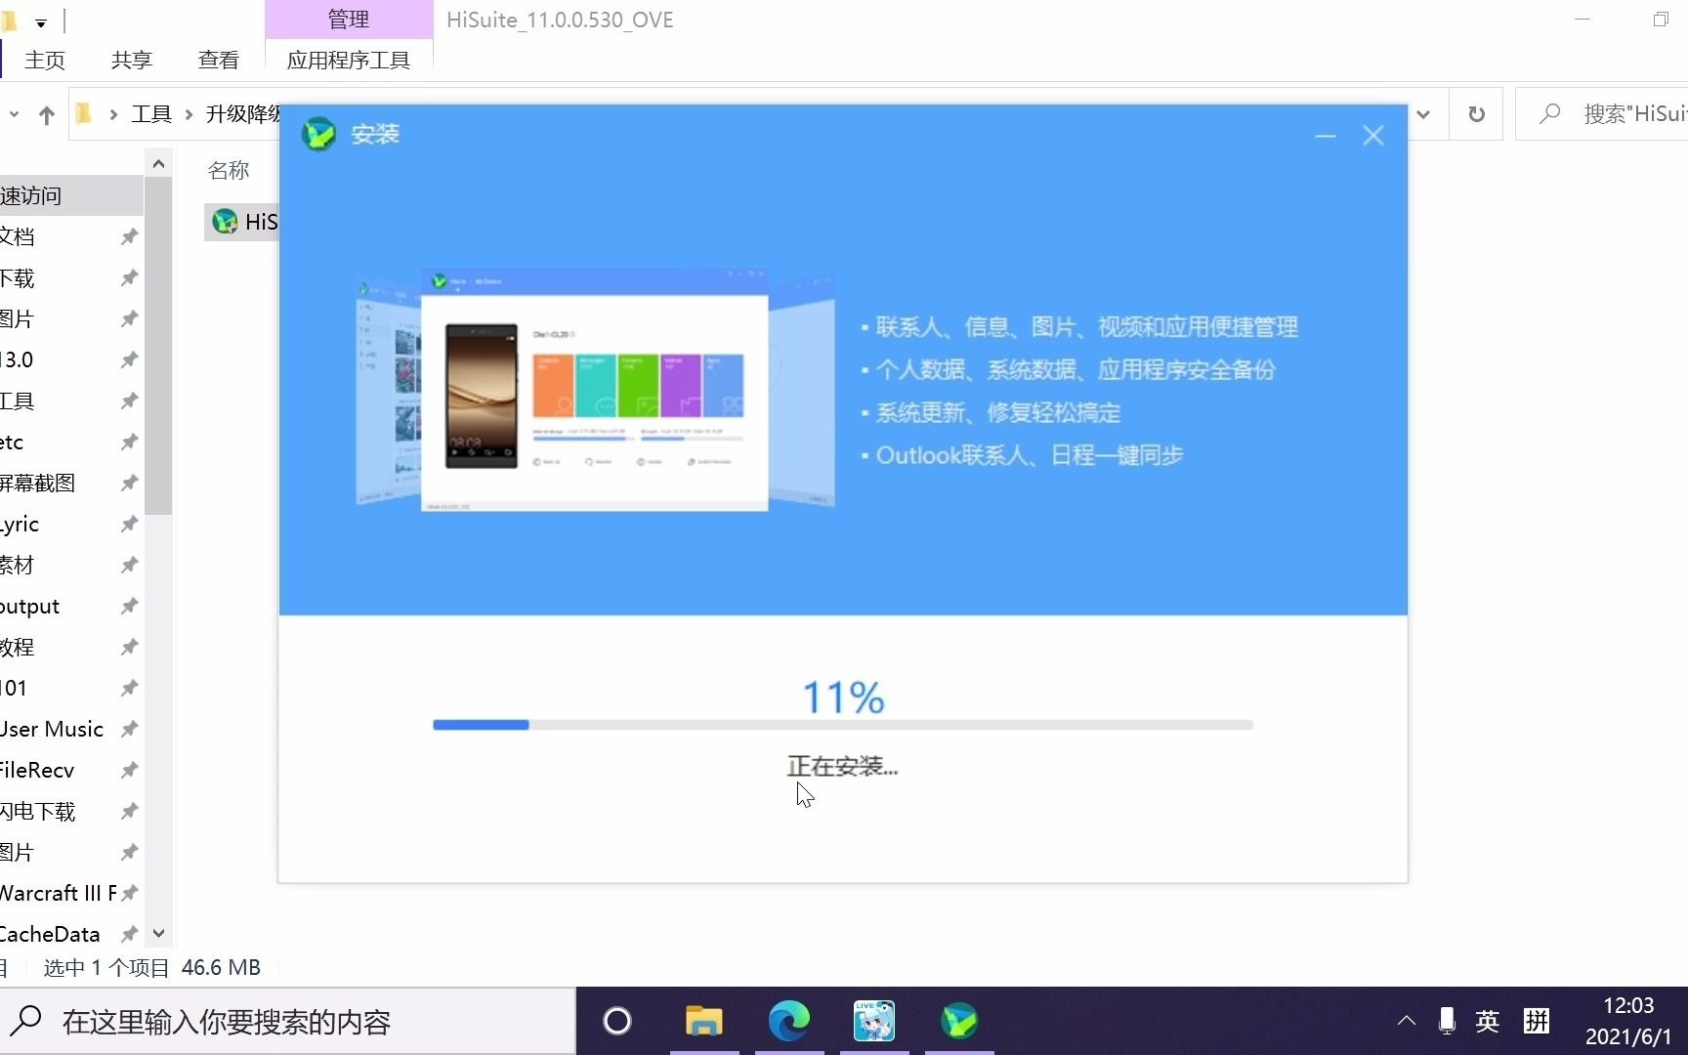Click the pin icon beside output
Image resolution: width=1688 pixels, height=1055 pixels.
pos(129,606)
